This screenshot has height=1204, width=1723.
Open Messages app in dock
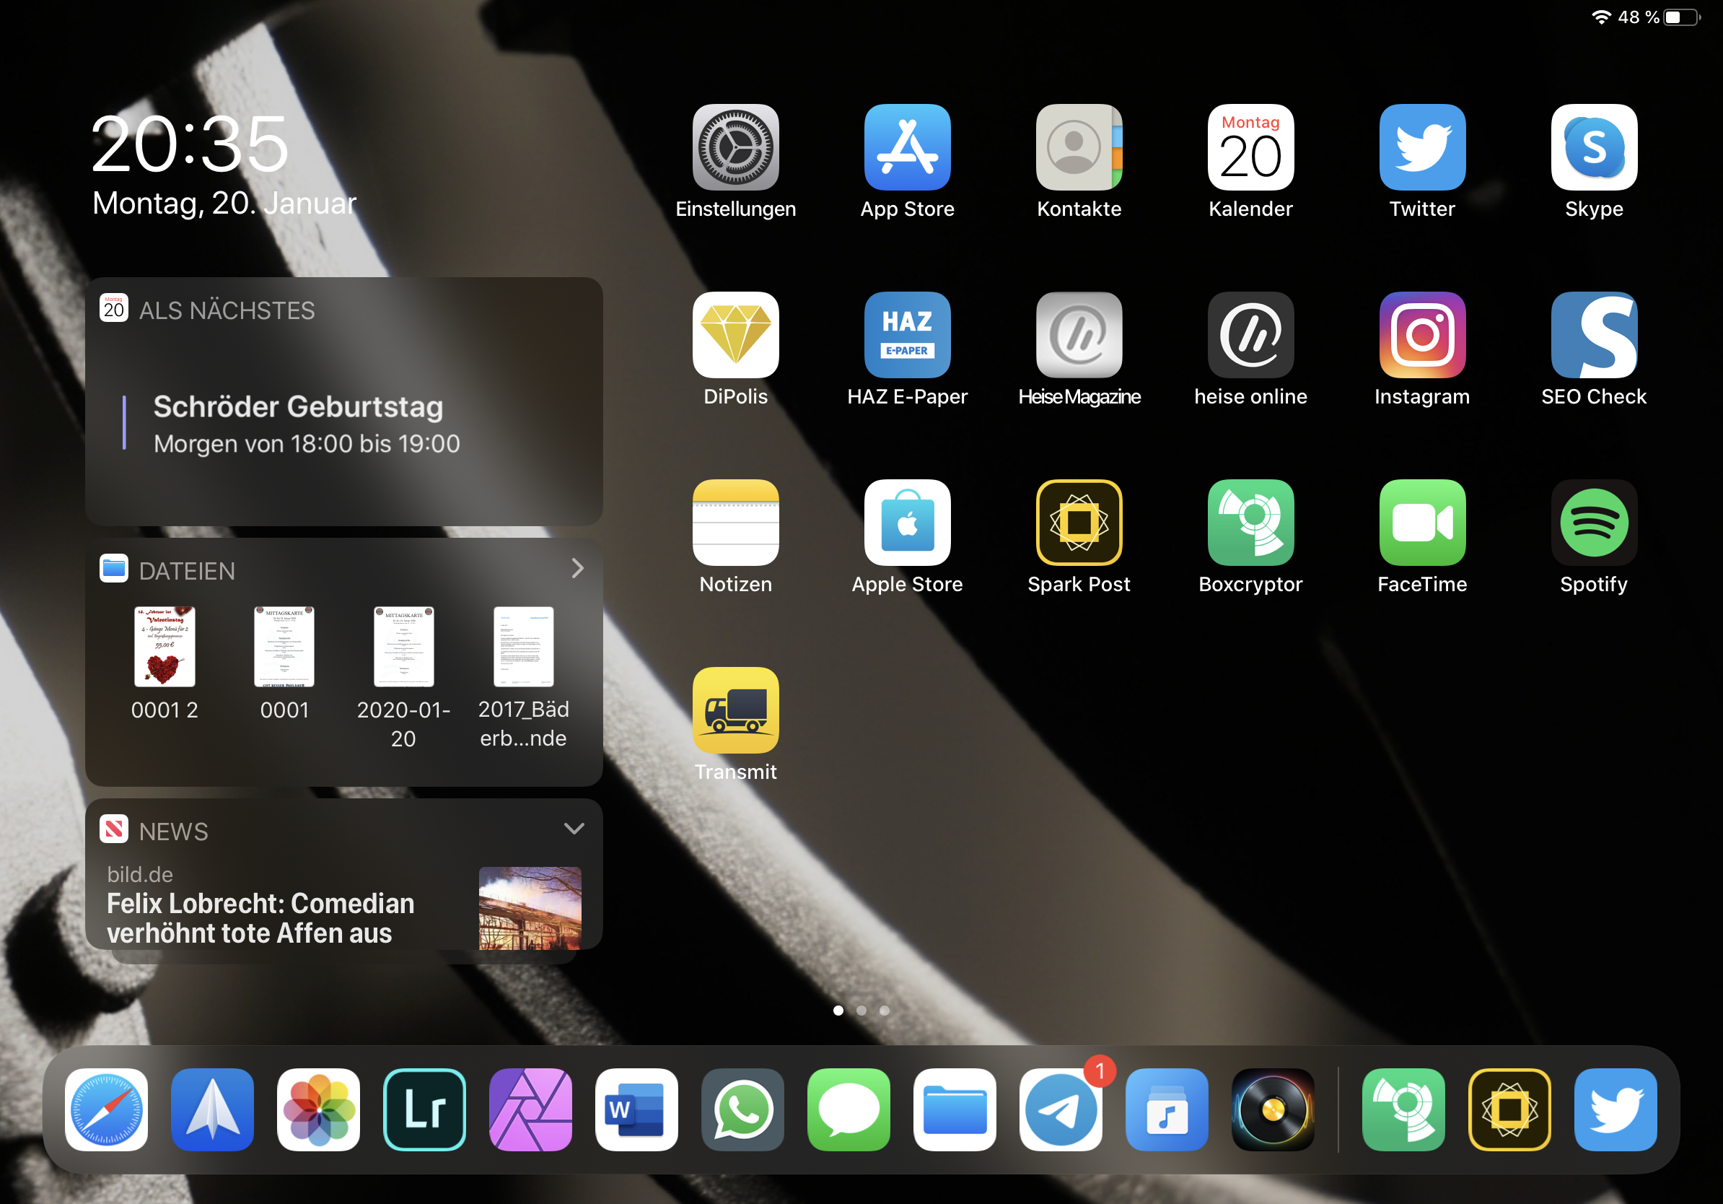[x=849, y=1109]
